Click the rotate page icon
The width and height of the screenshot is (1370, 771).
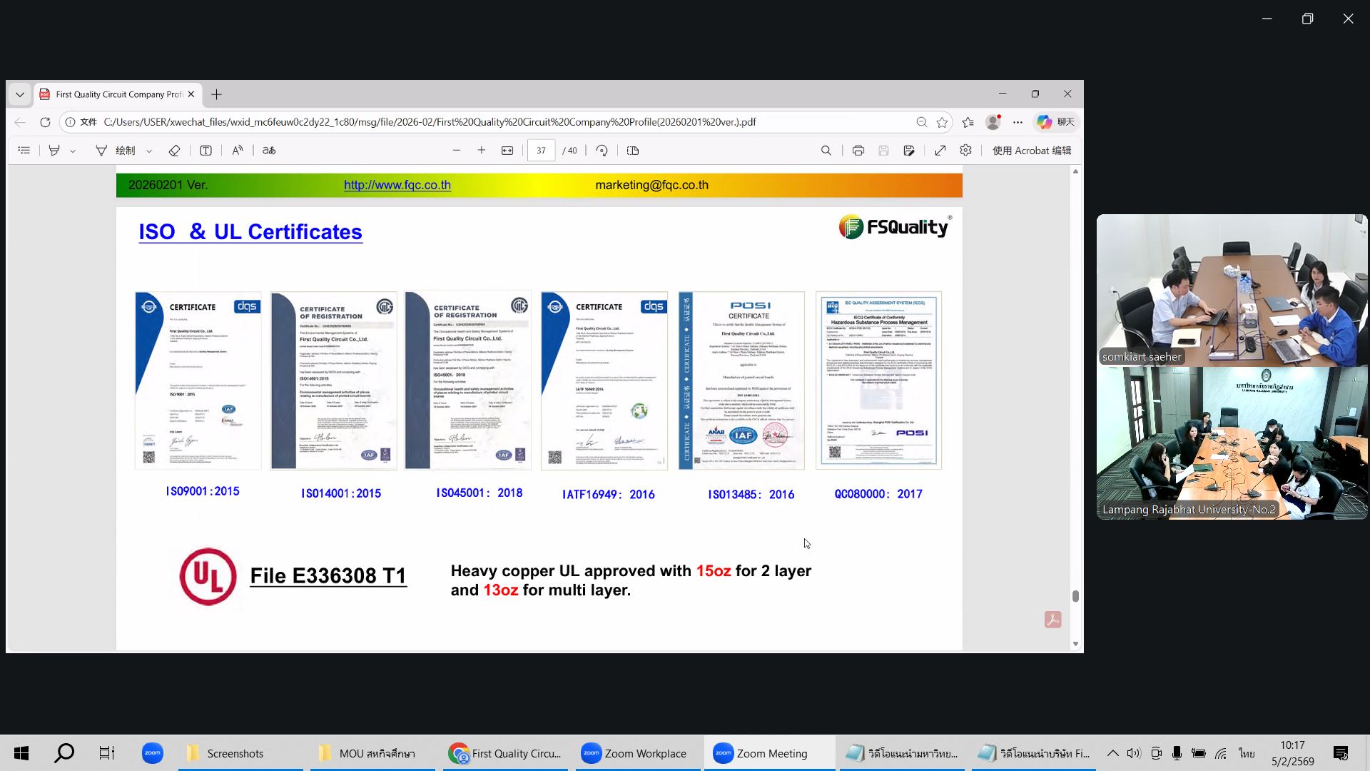[x=602, y=151]
